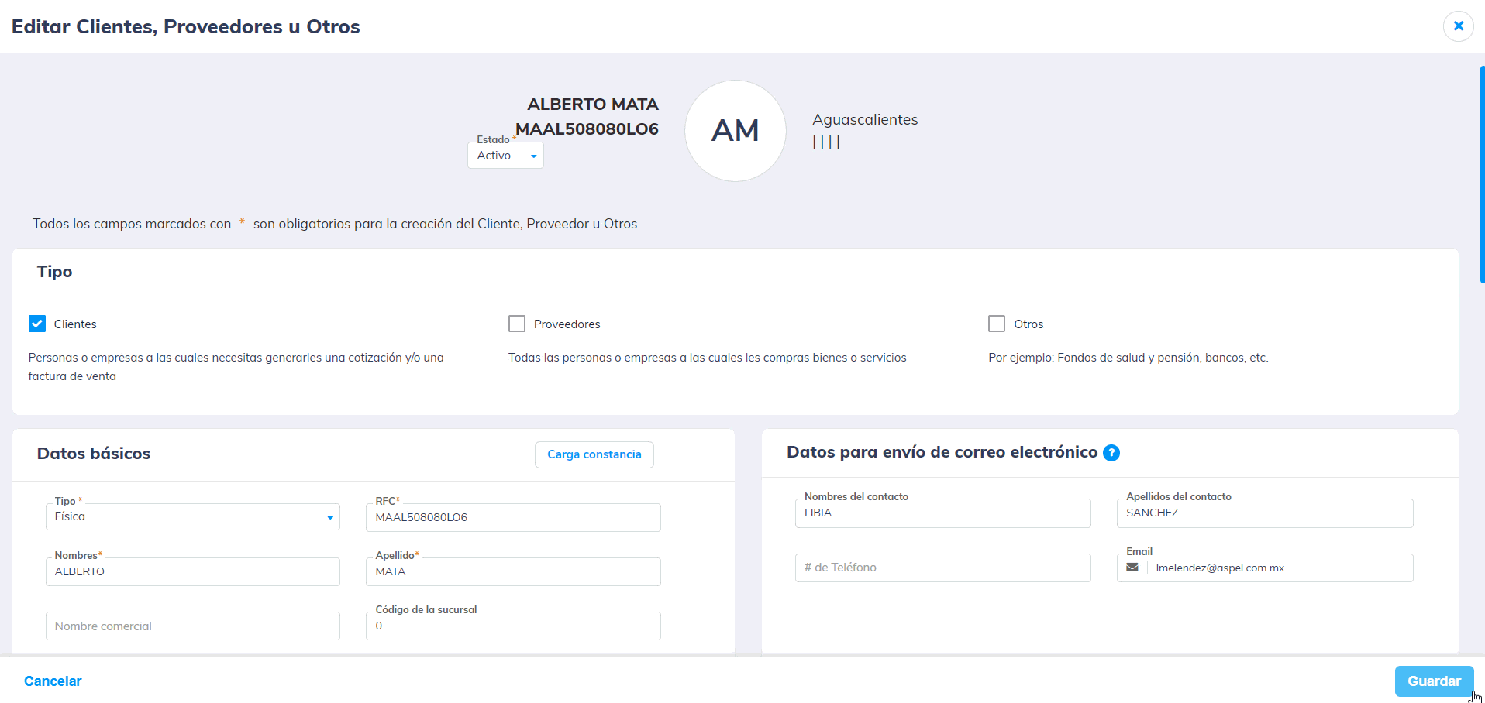Expand the Tipo dropdown set to Física
The height and width of the screenshot is (703, 1485).
pos(192,517)
